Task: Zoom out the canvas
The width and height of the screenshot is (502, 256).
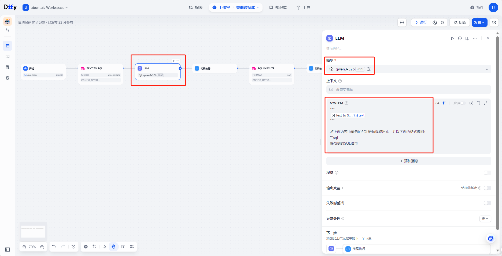Action: click(x=24, y=247)
